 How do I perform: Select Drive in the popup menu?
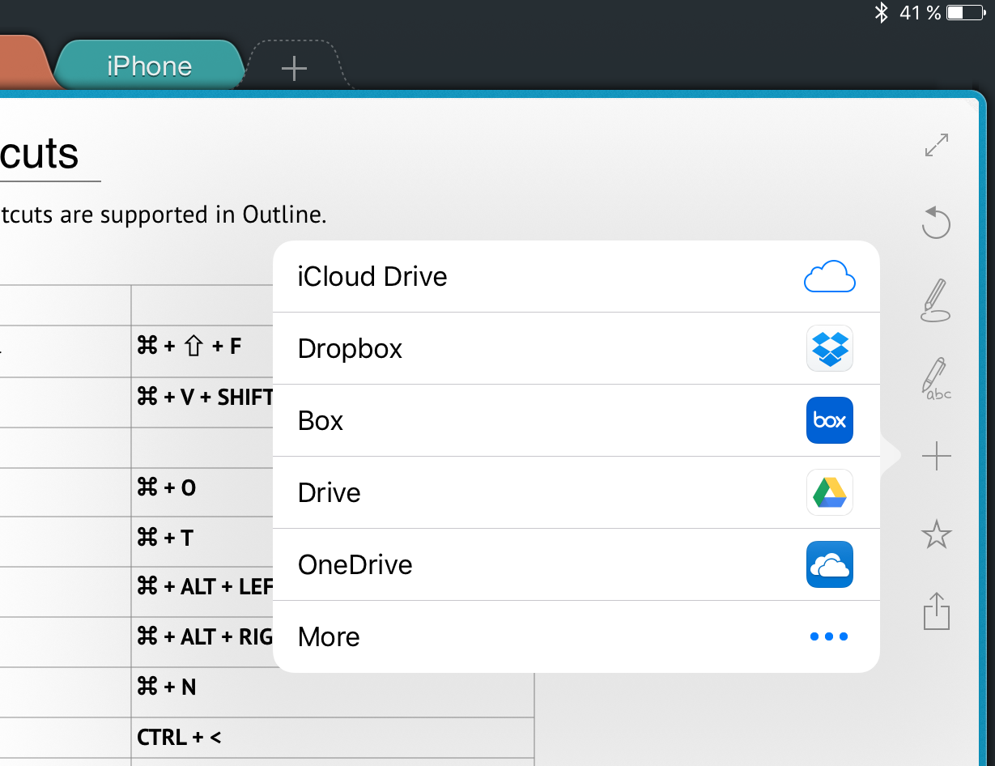coord(576,492)
